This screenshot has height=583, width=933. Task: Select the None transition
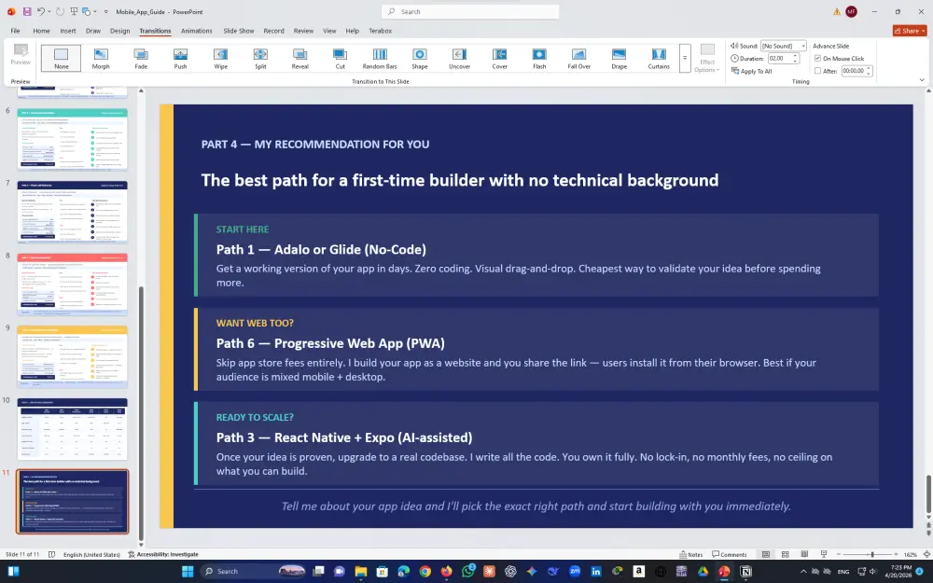[x=62, y=58]
